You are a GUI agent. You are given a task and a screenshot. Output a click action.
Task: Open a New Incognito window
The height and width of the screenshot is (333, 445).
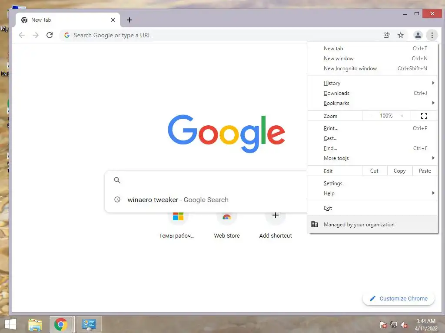pyautogui.click(x=372, y=68)
